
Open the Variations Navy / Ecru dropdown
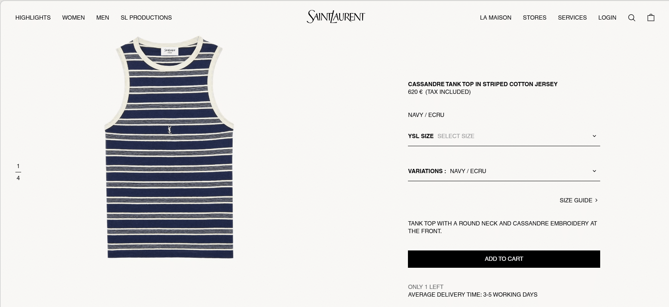[x=504, y=171]
